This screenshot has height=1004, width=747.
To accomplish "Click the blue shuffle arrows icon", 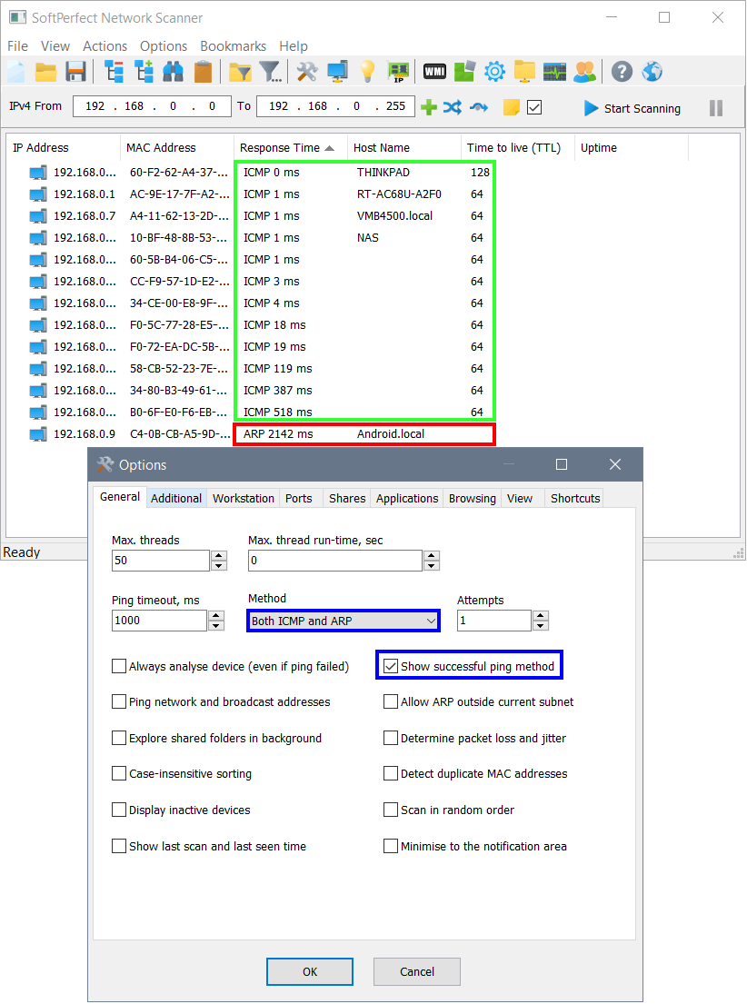I will [x=453, y=107].
